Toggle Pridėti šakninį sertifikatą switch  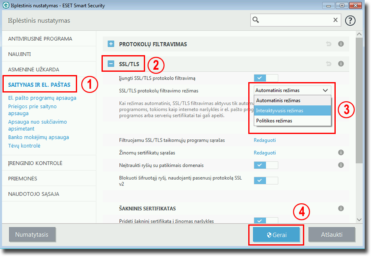[x=266, y=220]
